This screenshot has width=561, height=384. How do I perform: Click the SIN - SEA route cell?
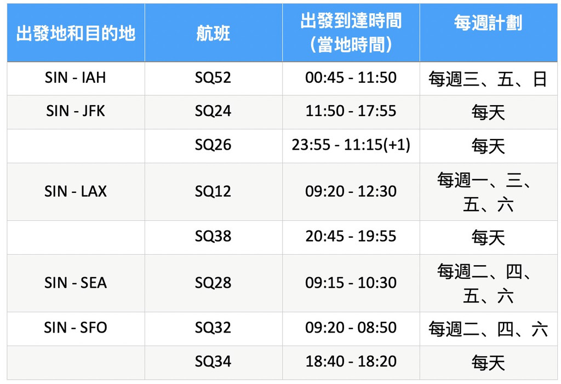(76, 283)
